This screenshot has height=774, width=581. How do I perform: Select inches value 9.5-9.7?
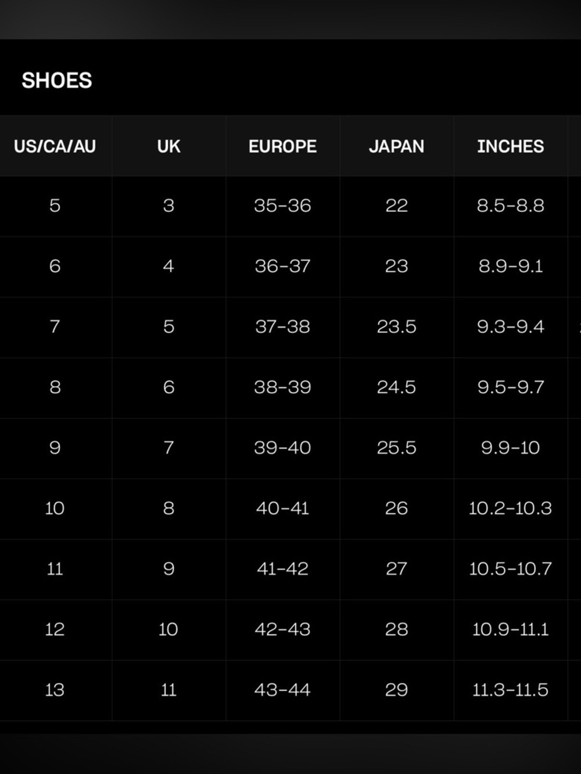pyautogui.click(x=510, y=387)
